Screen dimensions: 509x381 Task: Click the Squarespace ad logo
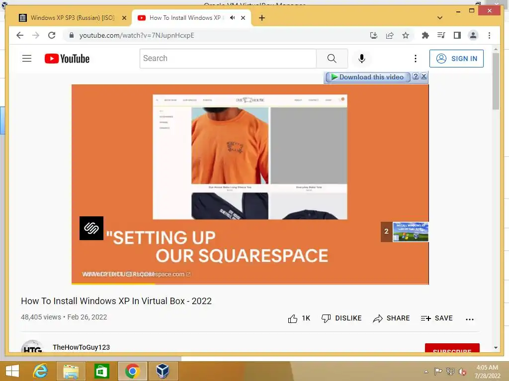91,228
